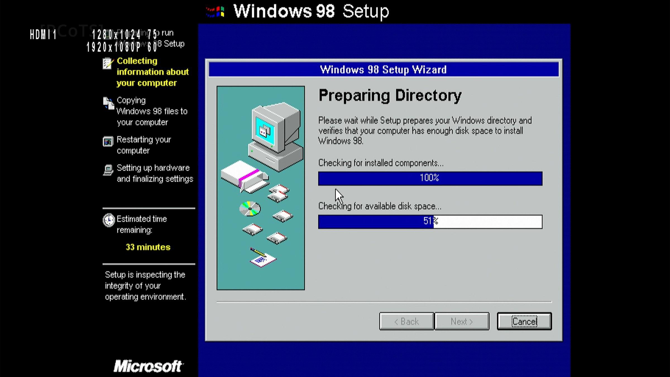Click 'Checking for installed components...' label
670x377 pixels.
(x=381, y=163)
